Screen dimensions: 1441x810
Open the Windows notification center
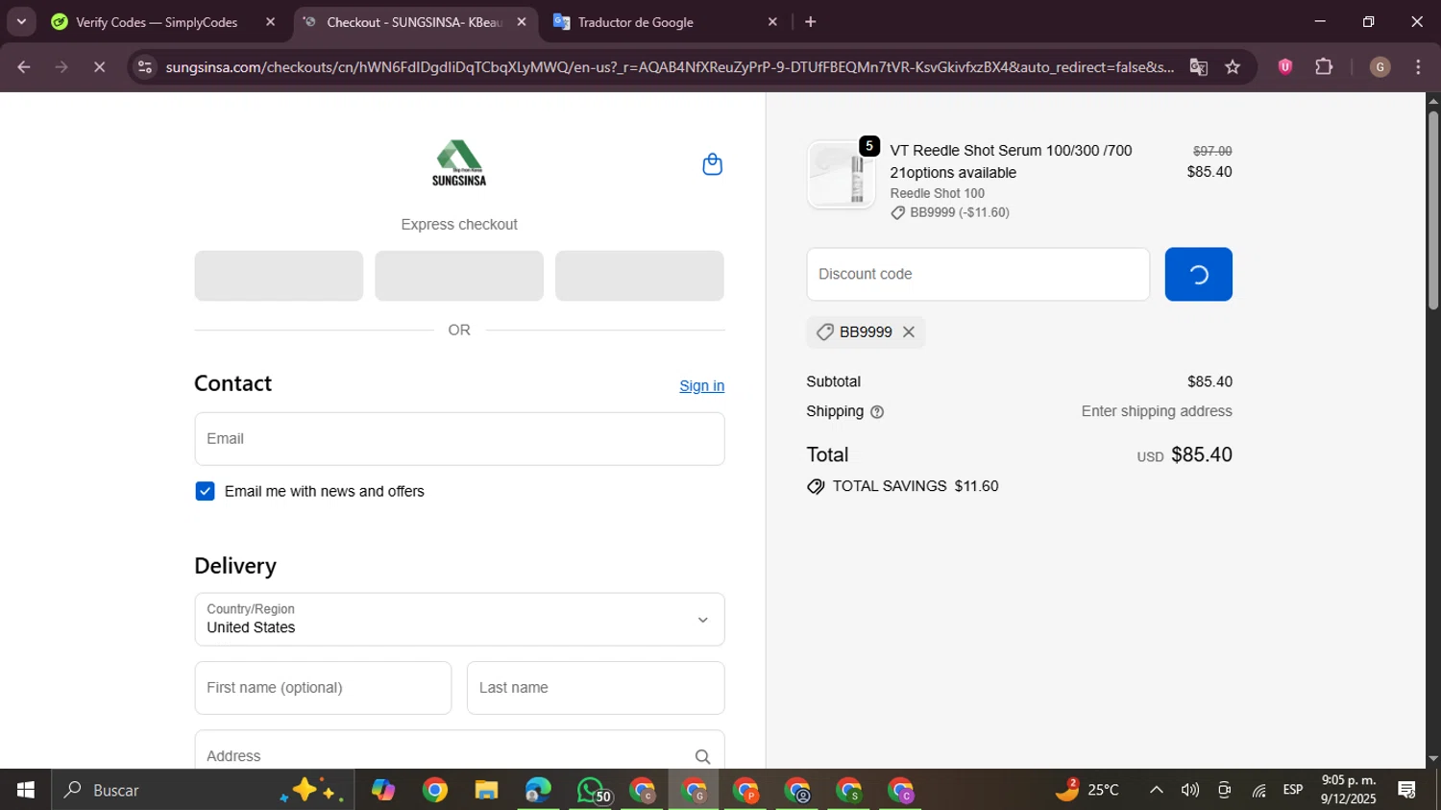pyautogui.click(x=1407, y=790)
